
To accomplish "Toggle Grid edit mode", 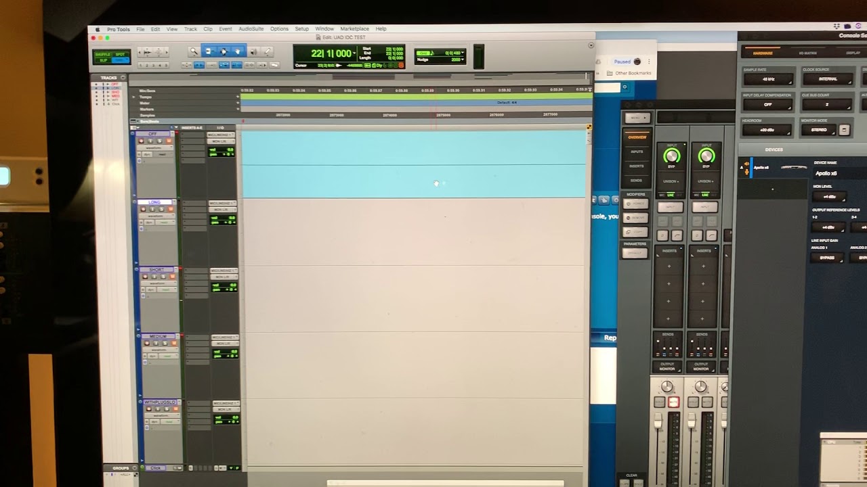I will tap(121, 60).
